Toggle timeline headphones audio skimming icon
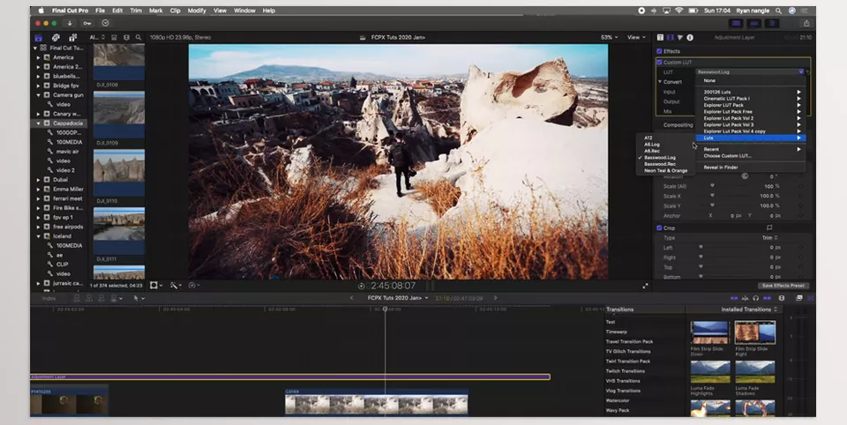847x425 pixels. pyautogui.click(x=756, y=298)
